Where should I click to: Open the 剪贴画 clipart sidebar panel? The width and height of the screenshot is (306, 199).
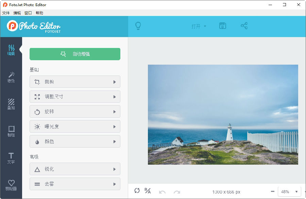click(x=11, y=185)
